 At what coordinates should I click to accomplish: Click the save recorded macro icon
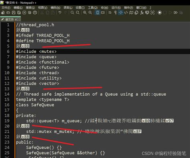click(x=181, y=12)
